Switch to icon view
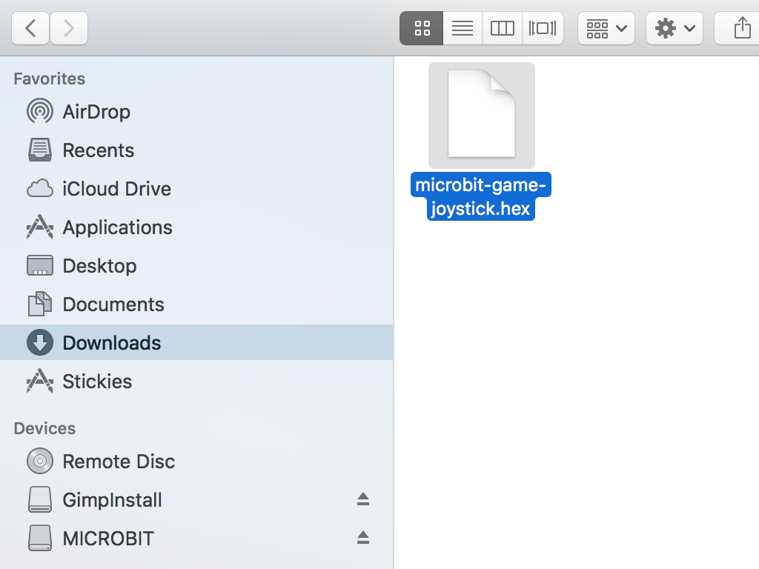Viewport: 759px width, 569px height. click(x=422, y=28)
